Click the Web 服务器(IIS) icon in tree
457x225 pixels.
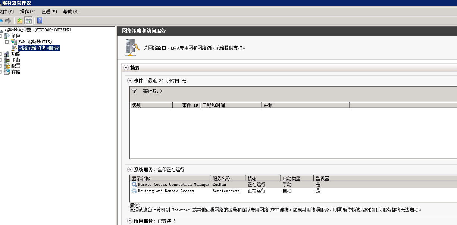point(14,42)
